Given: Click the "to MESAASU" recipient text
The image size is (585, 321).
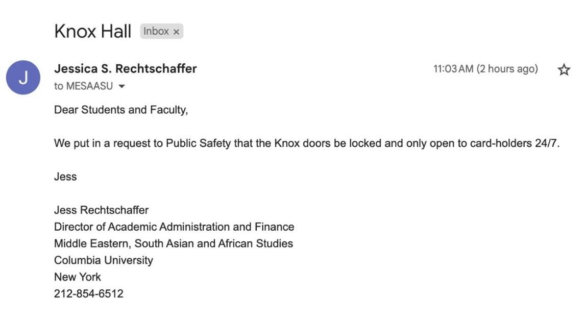Looking at the screenshot, I should point(83,86).
